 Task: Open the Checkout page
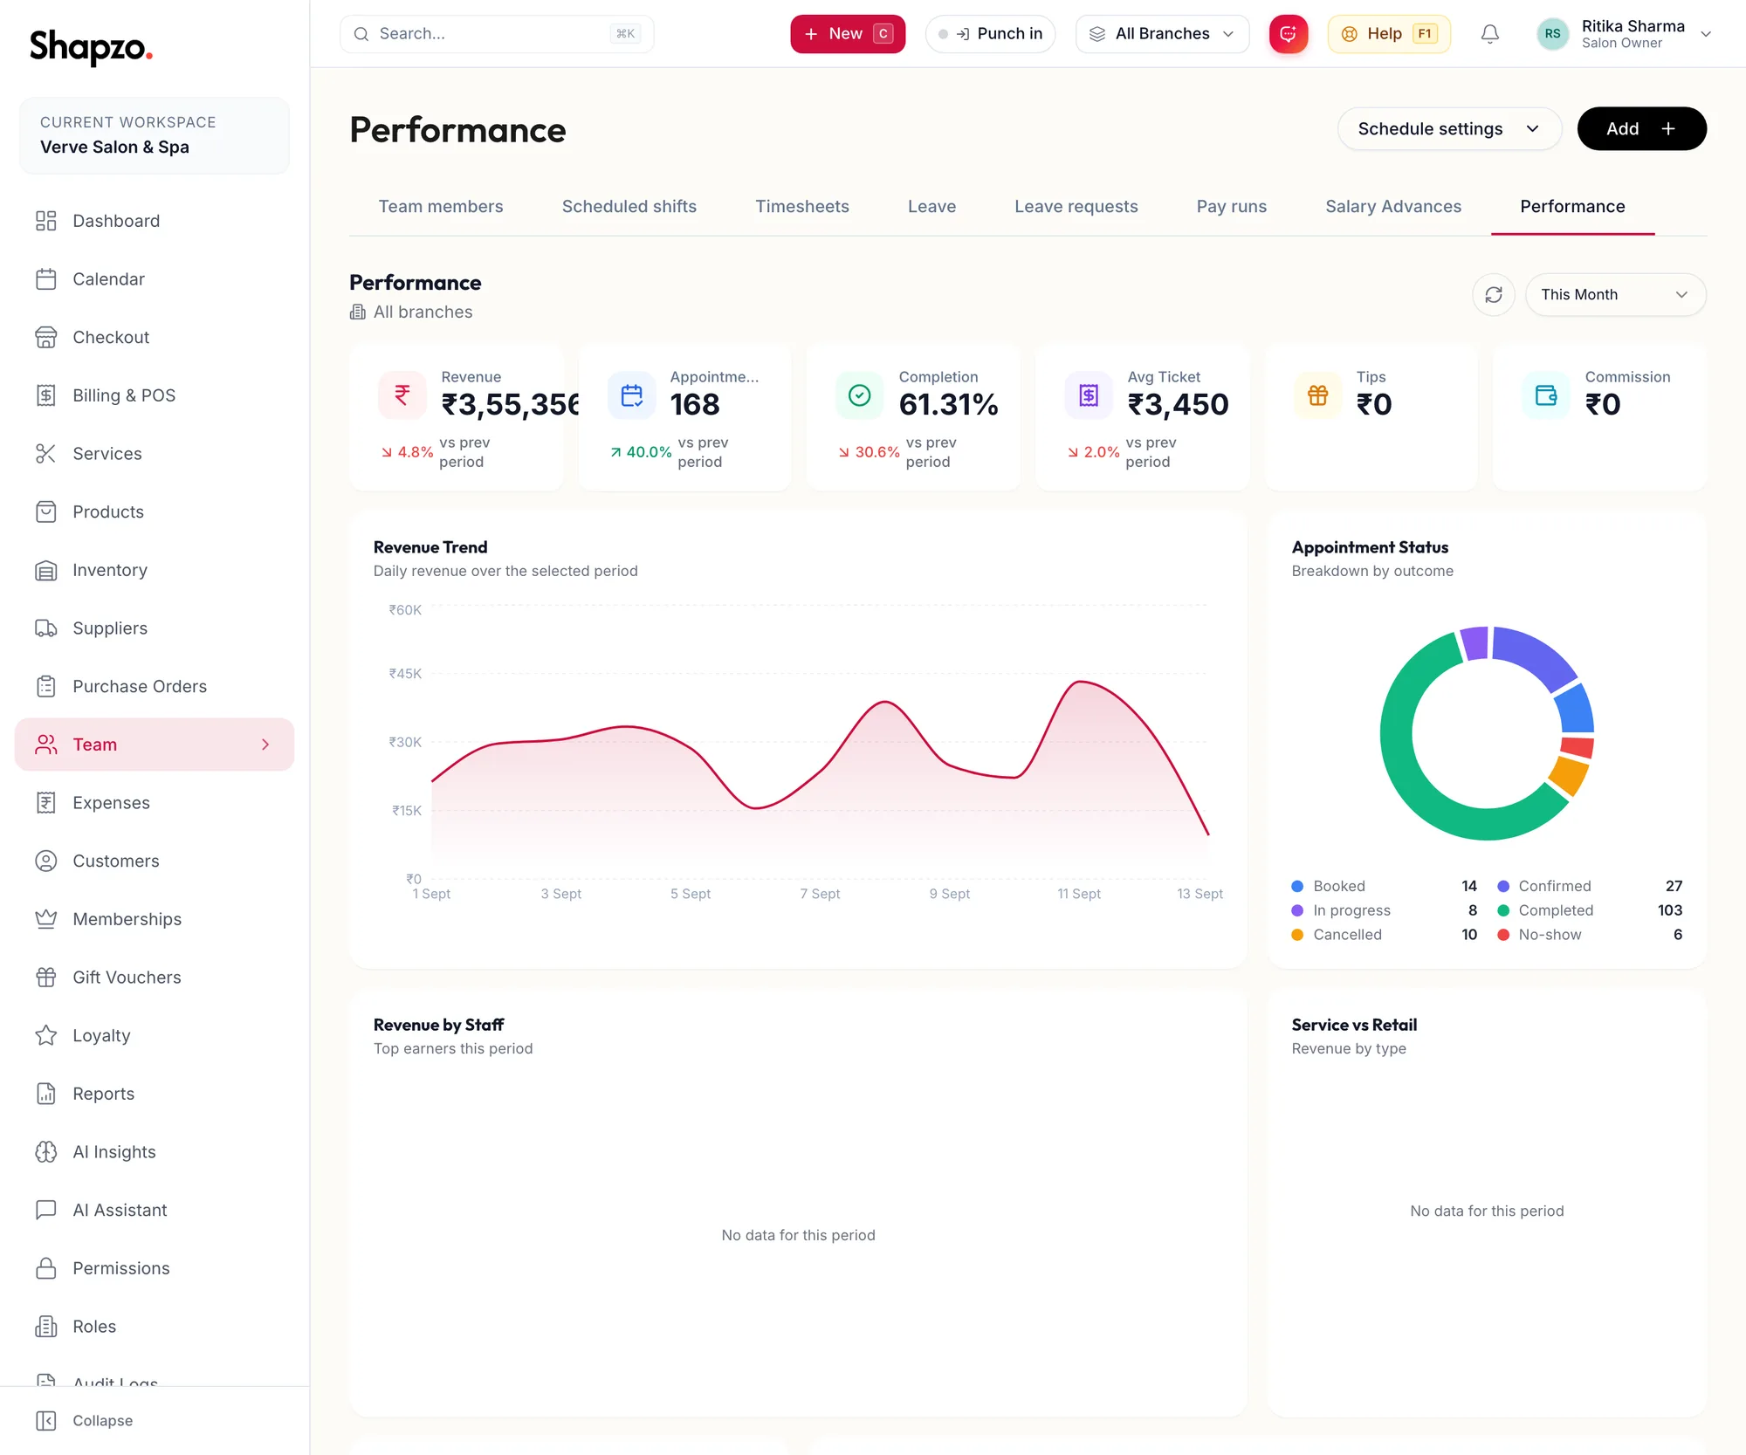click(155, 337)
